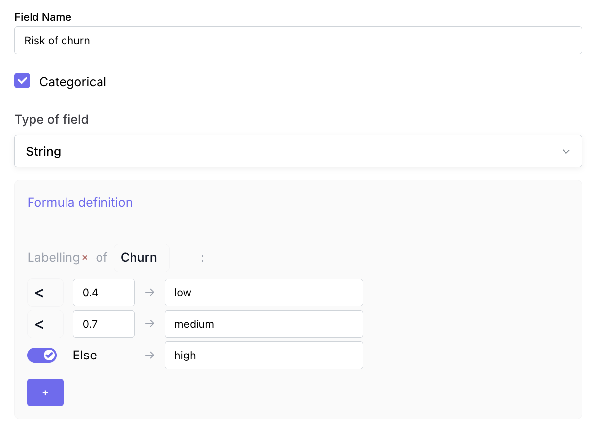
Task: Change the less-than operator for the 0.7 rule
Action: pyautogui.click(x=45, y=324)
